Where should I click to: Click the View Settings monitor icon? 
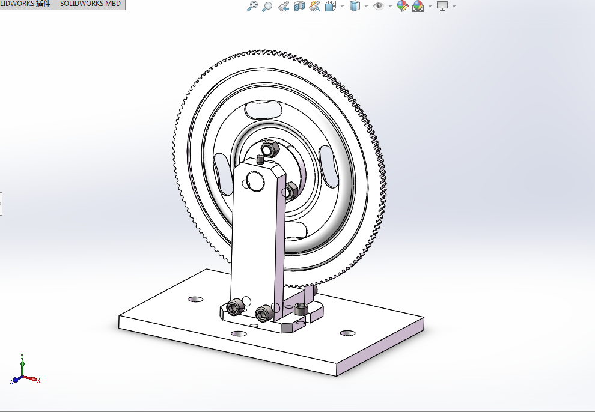click(442, 5)
